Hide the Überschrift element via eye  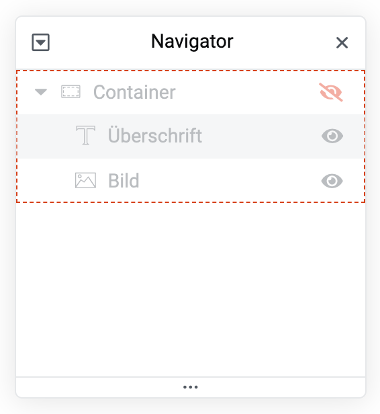coord(332,136)
